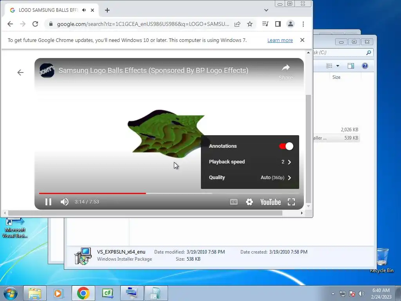Enter fullscreen mode on the video

coord(291,202)
